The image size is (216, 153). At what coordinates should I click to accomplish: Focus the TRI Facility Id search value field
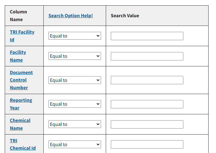[147, 36]
